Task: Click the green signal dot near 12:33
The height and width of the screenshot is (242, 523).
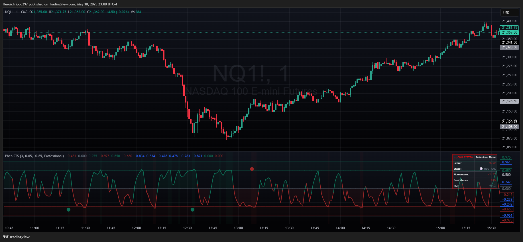Action: 192,210
